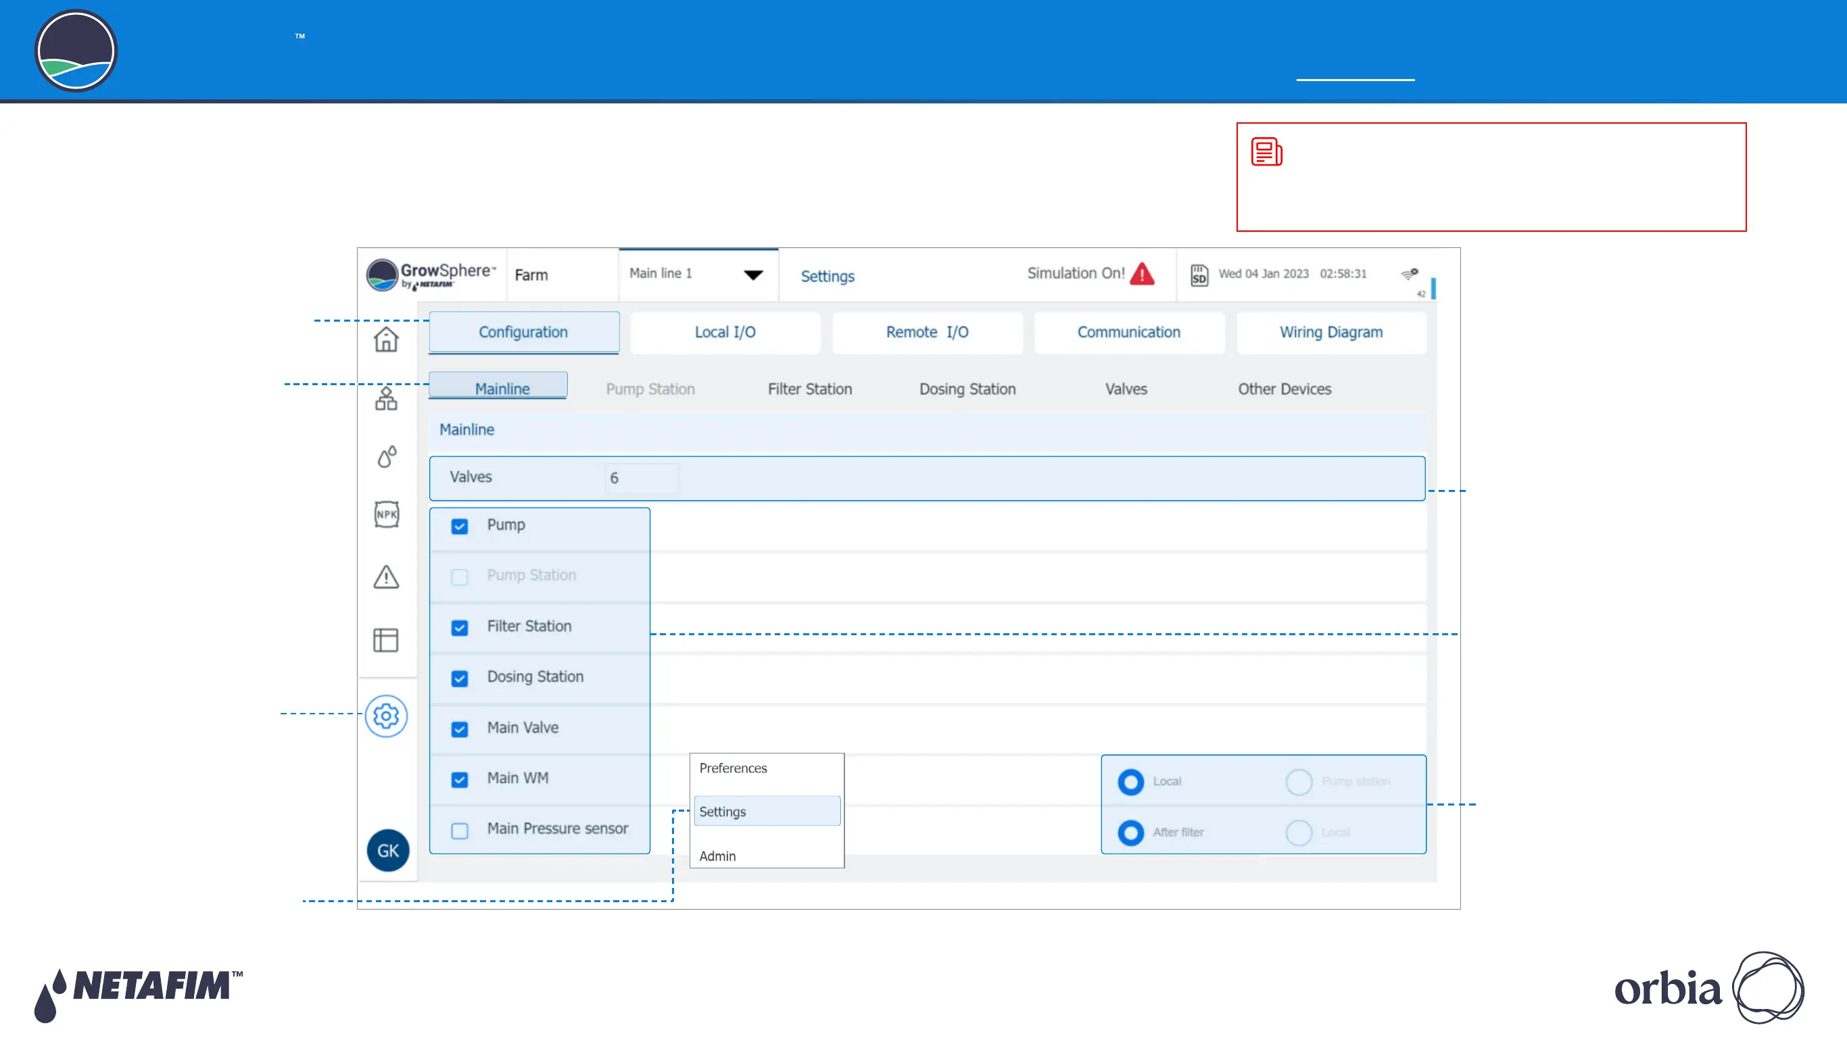Select the Filter Station sub-tab
This screenshot has height=1038, width=1847.
809,389
